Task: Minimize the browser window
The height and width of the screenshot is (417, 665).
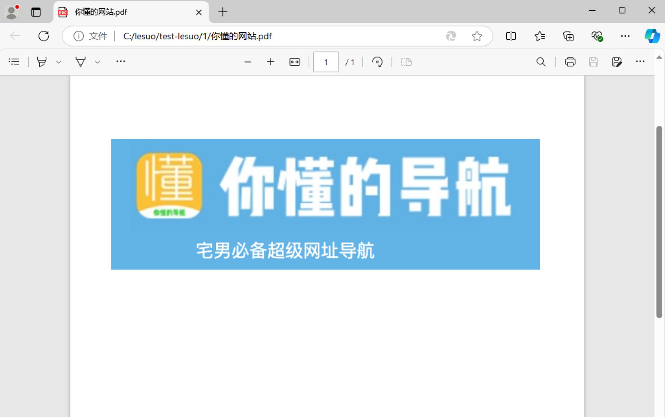Action: tap(592, 11)
